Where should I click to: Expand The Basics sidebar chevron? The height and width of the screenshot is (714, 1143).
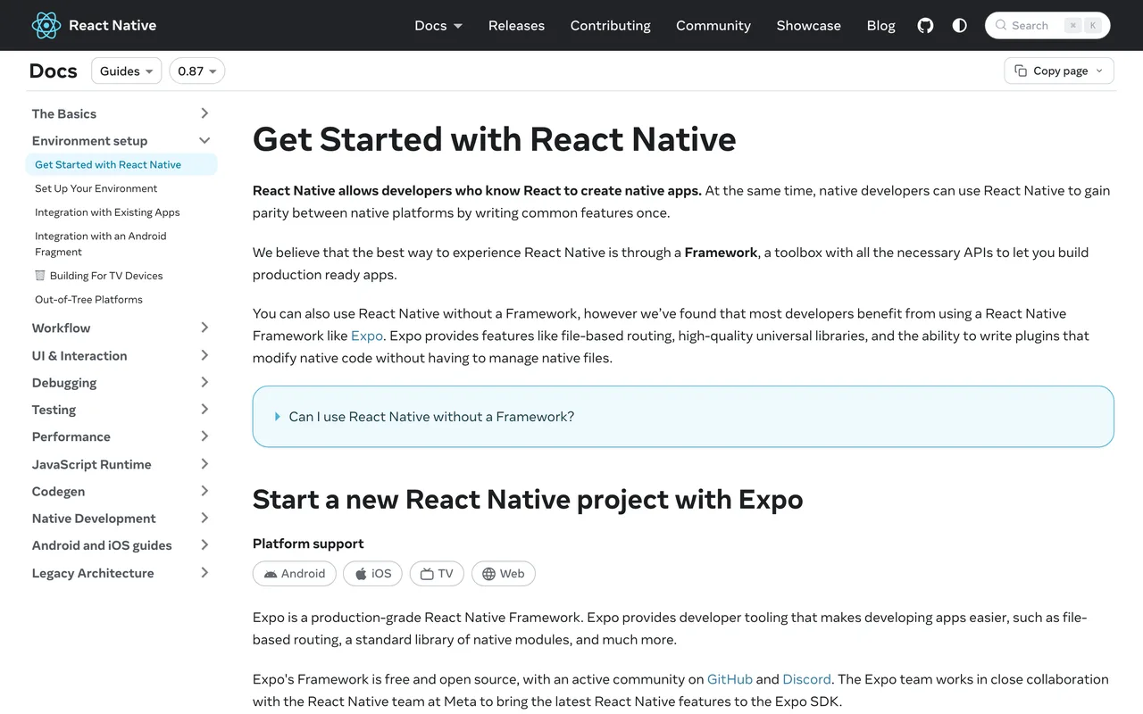pos(204,113)
